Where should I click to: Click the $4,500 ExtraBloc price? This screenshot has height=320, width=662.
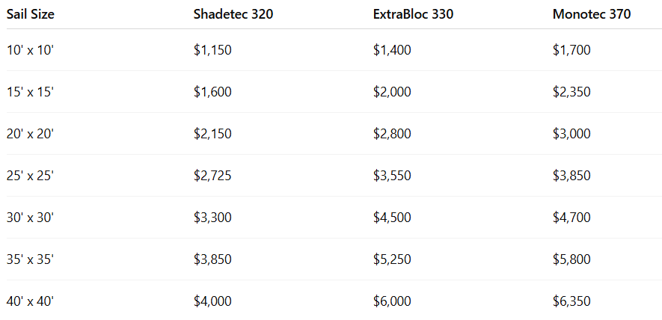392,218
